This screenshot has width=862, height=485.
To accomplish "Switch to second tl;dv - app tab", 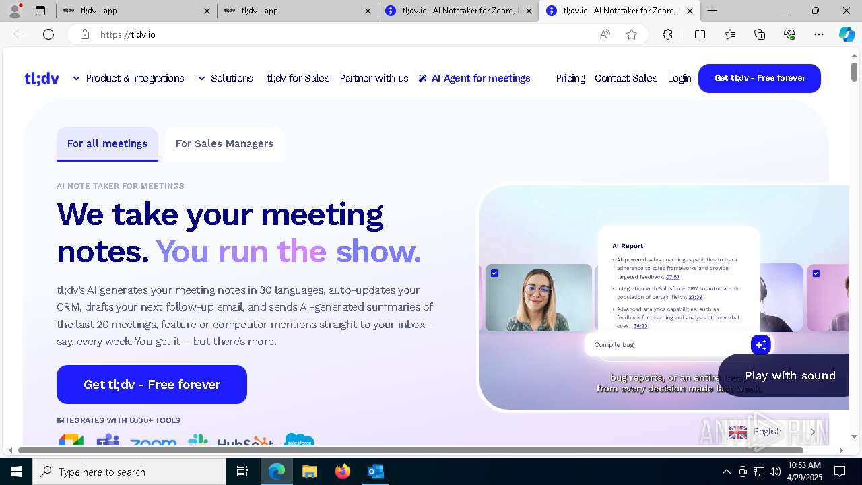I will pos(296,11).
